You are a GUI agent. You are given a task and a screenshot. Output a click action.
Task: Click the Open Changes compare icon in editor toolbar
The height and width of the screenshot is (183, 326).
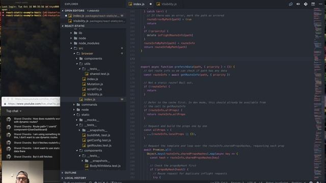pos(291,4)
